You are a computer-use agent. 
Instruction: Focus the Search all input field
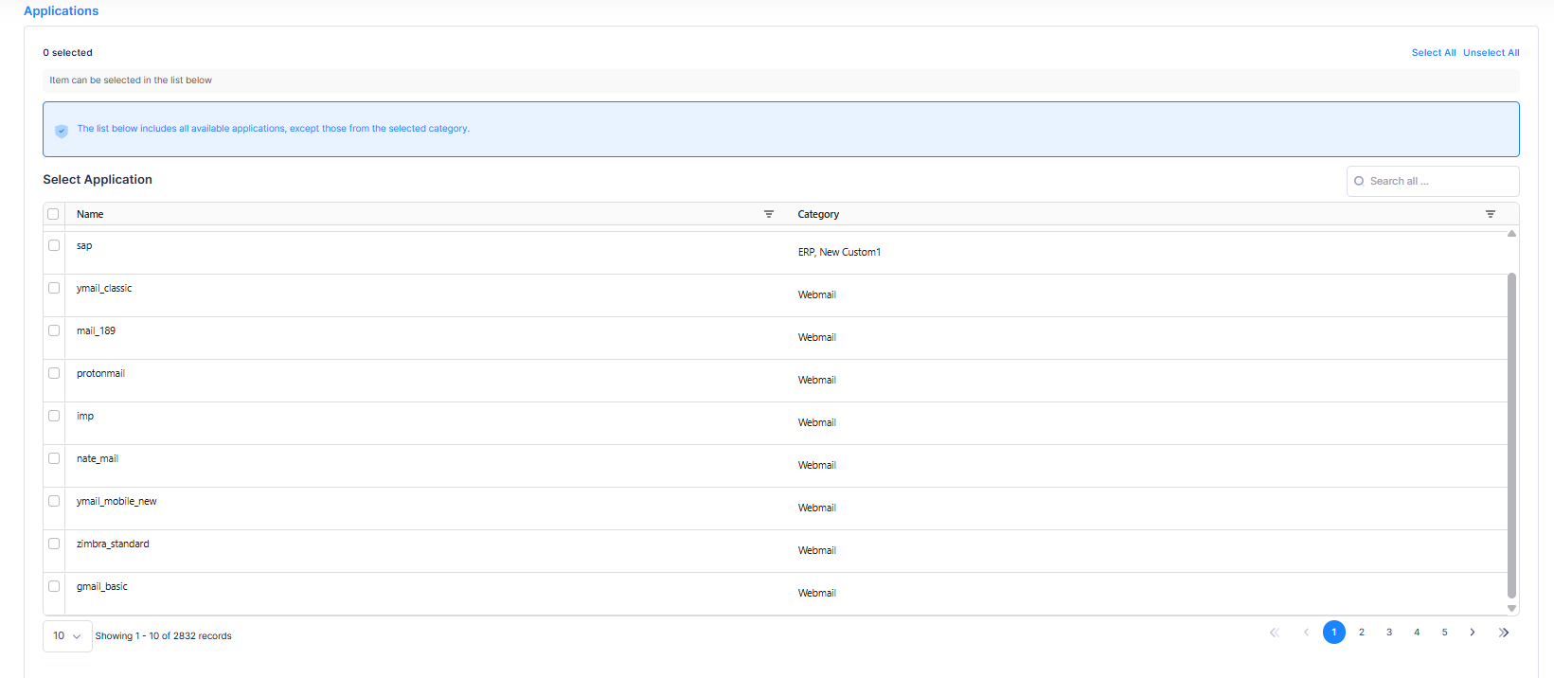coord(1439,181)
